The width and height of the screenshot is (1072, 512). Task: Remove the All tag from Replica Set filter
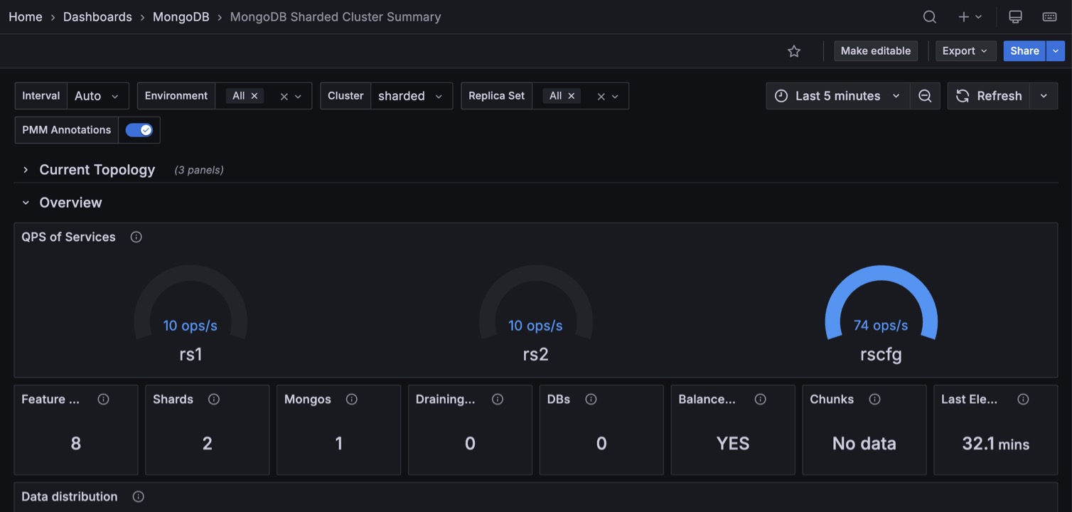572,96
